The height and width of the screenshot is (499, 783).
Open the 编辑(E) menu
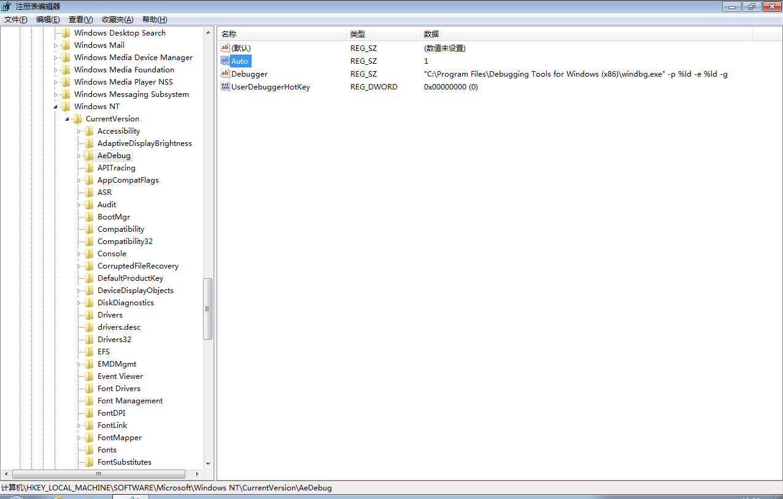click(x=48, y=20)
